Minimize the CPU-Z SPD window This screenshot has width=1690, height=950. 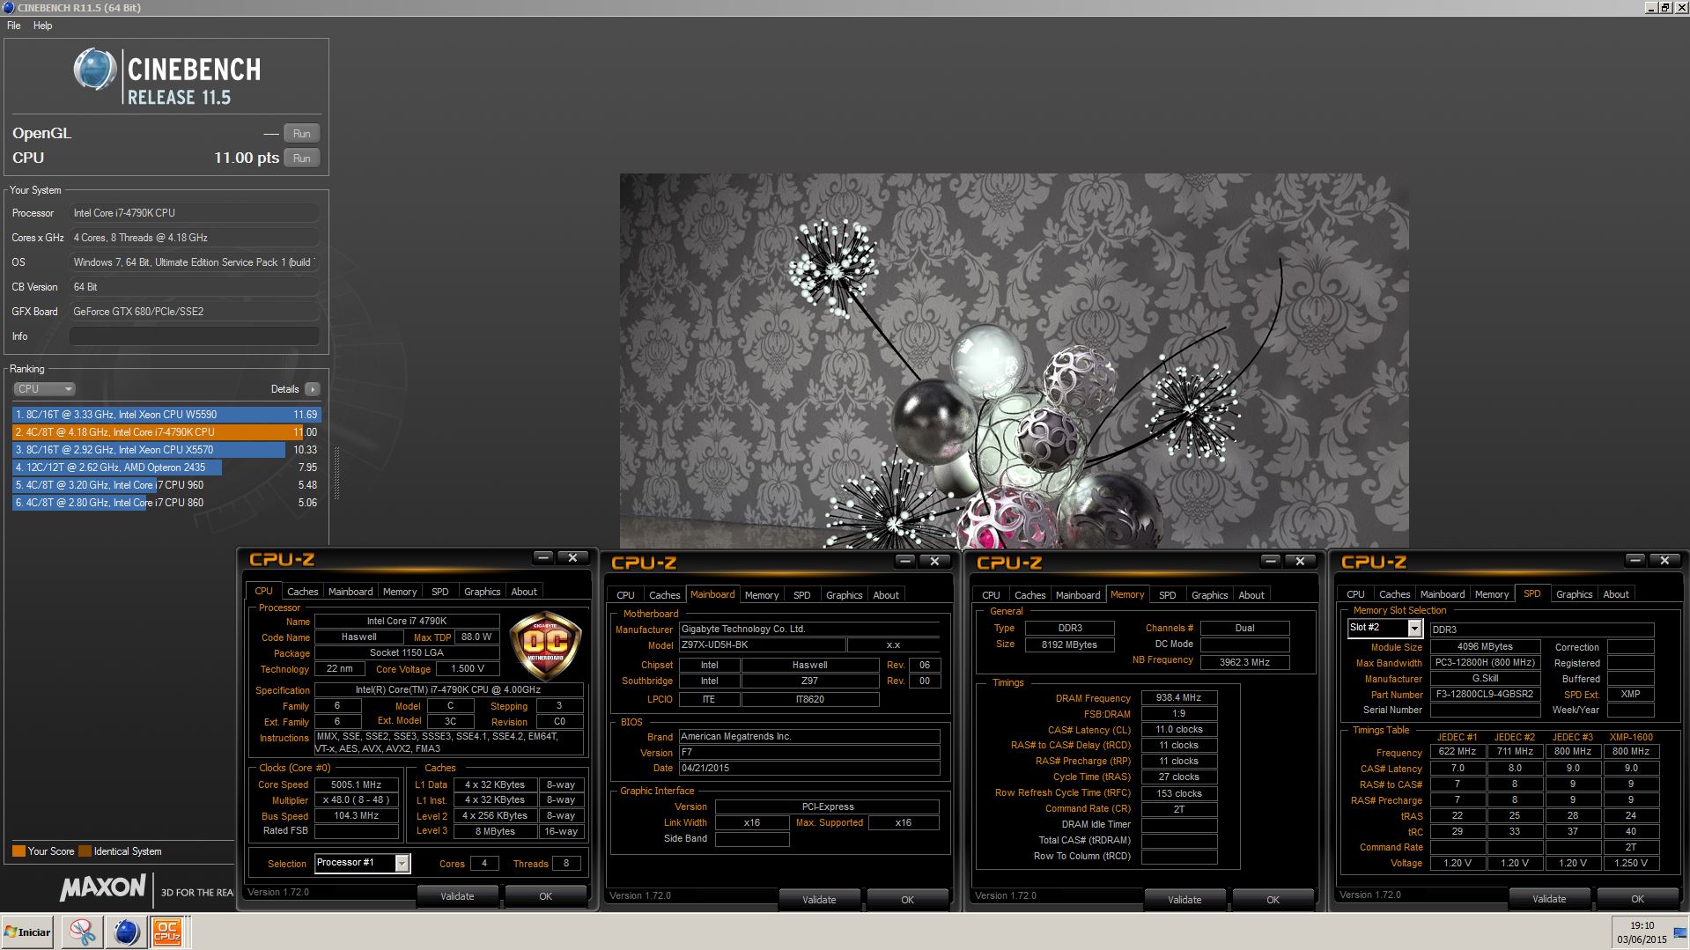click(x=1635, y=560)
